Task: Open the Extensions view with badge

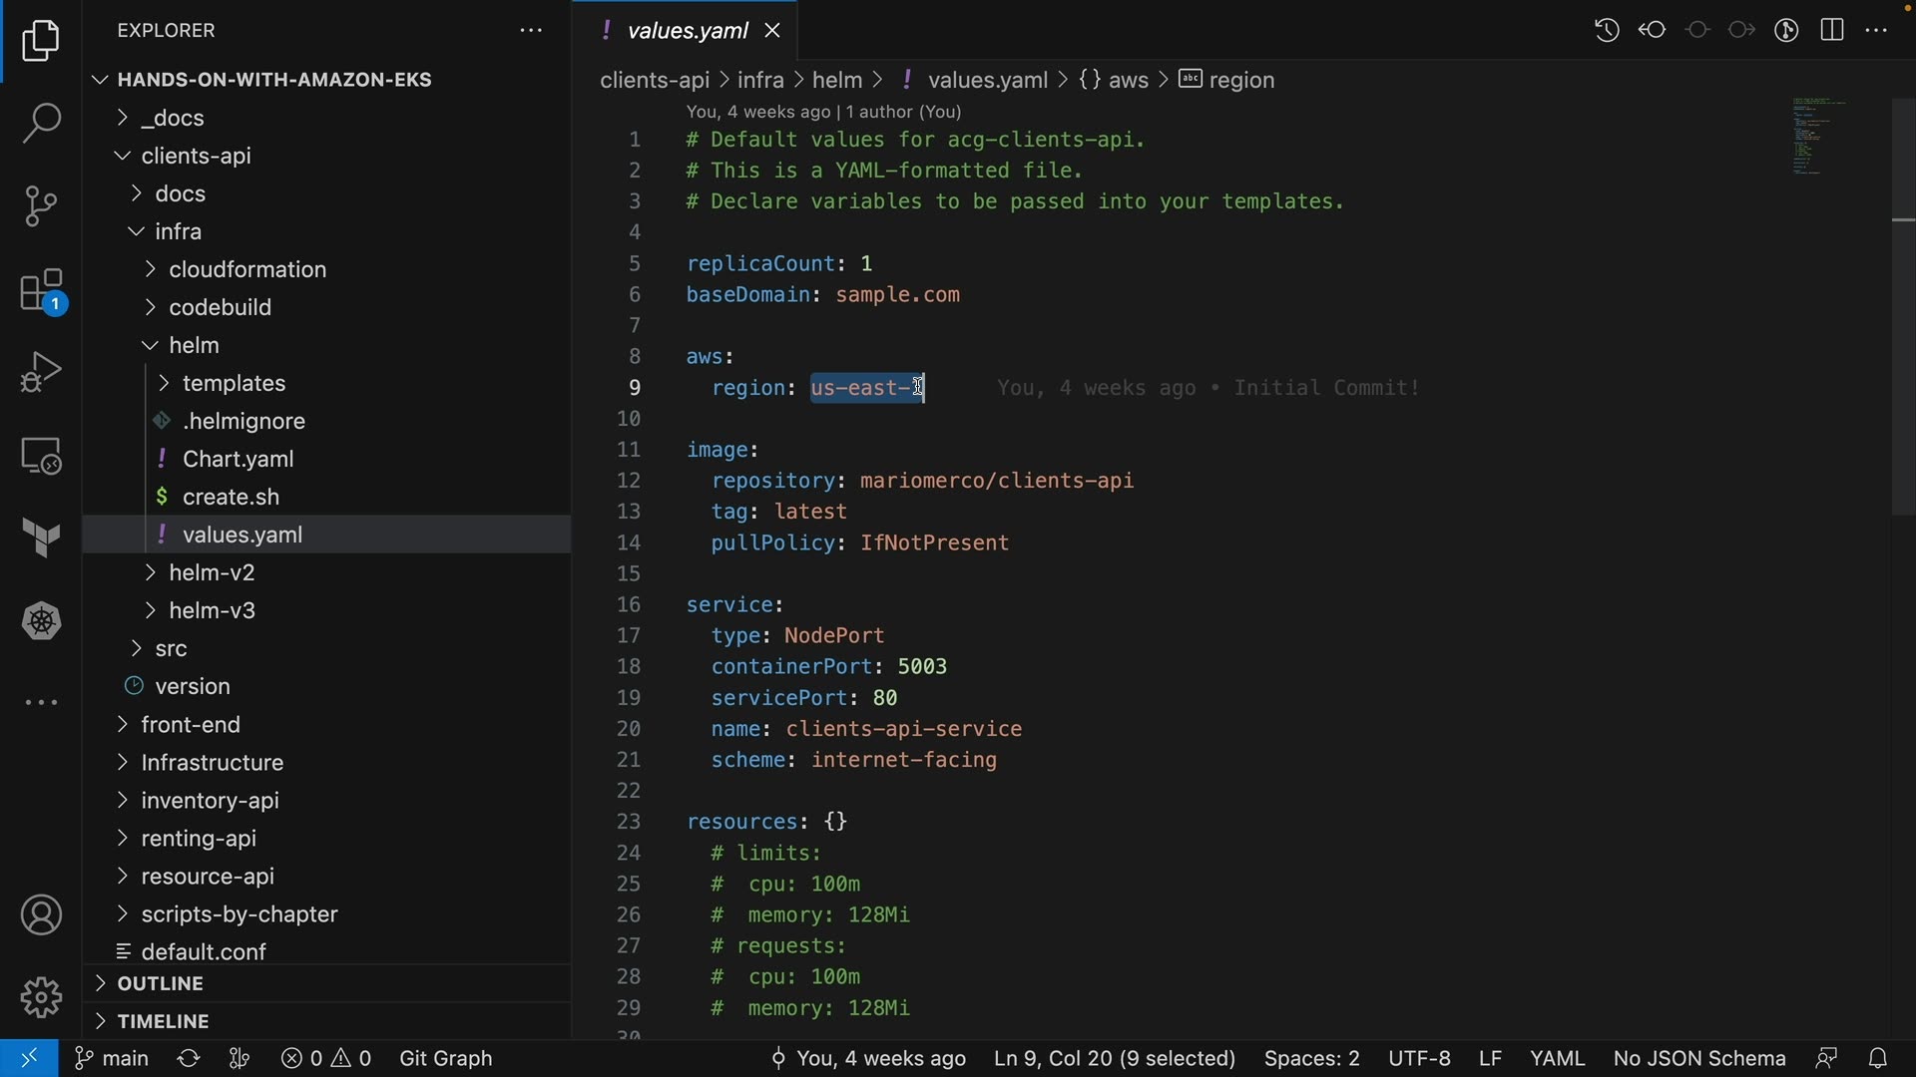Action: [41, 292]
